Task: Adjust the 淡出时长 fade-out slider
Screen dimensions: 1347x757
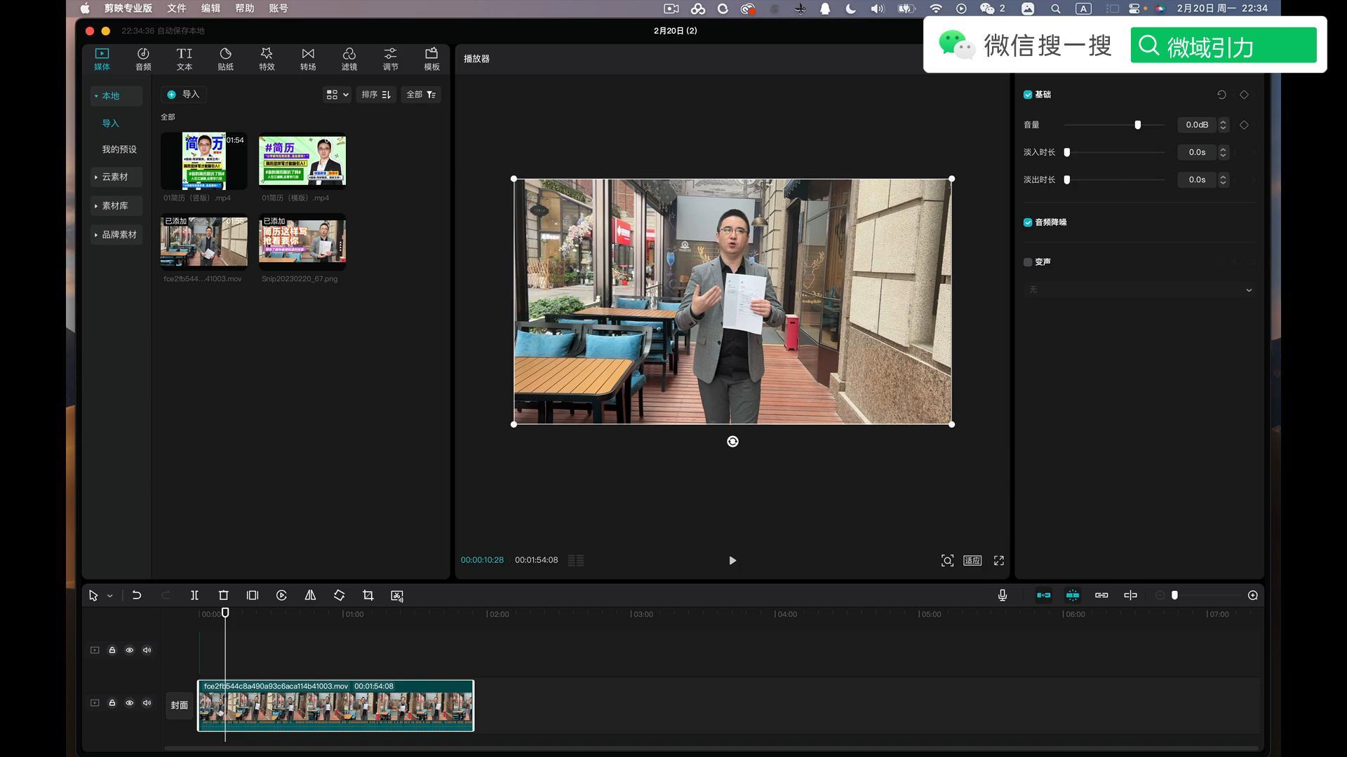Action: (1067, 180)
